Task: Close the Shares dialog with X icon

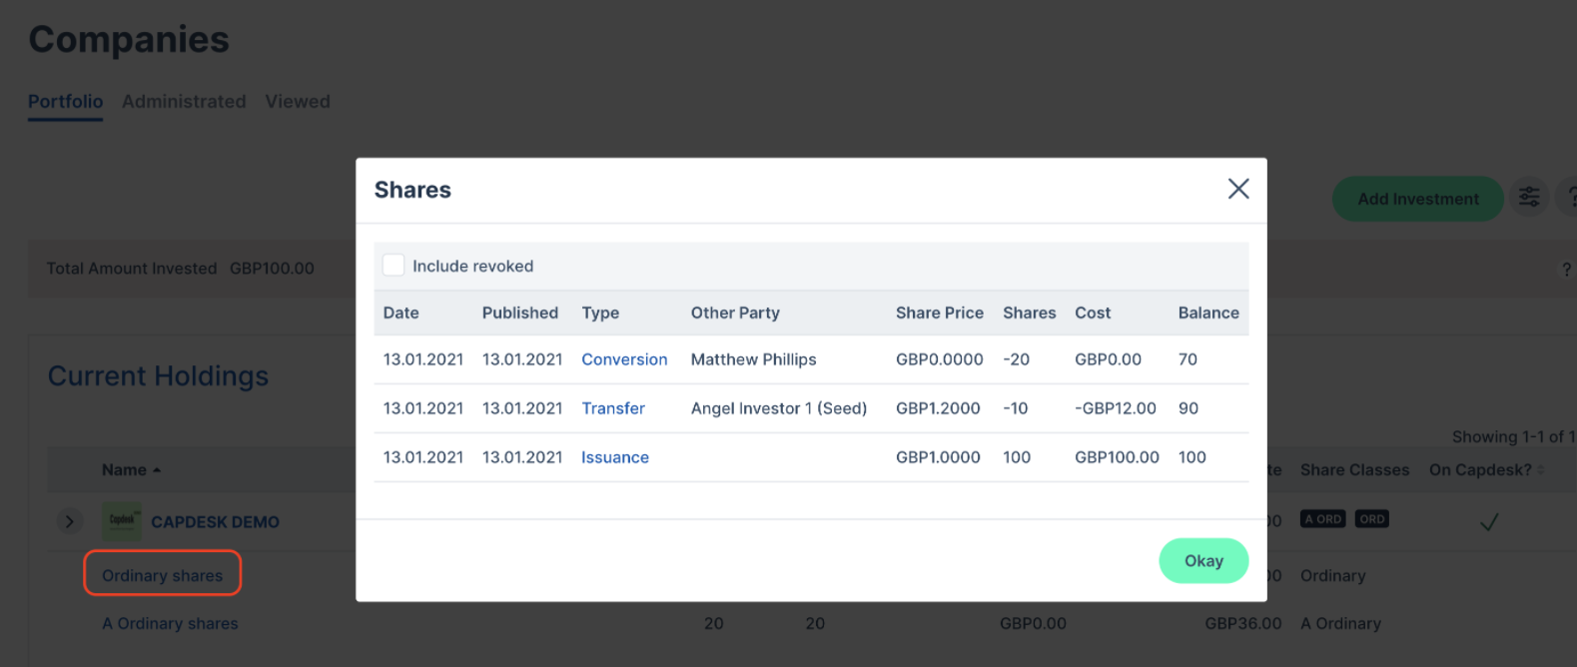Action: tap(1238, 189)
